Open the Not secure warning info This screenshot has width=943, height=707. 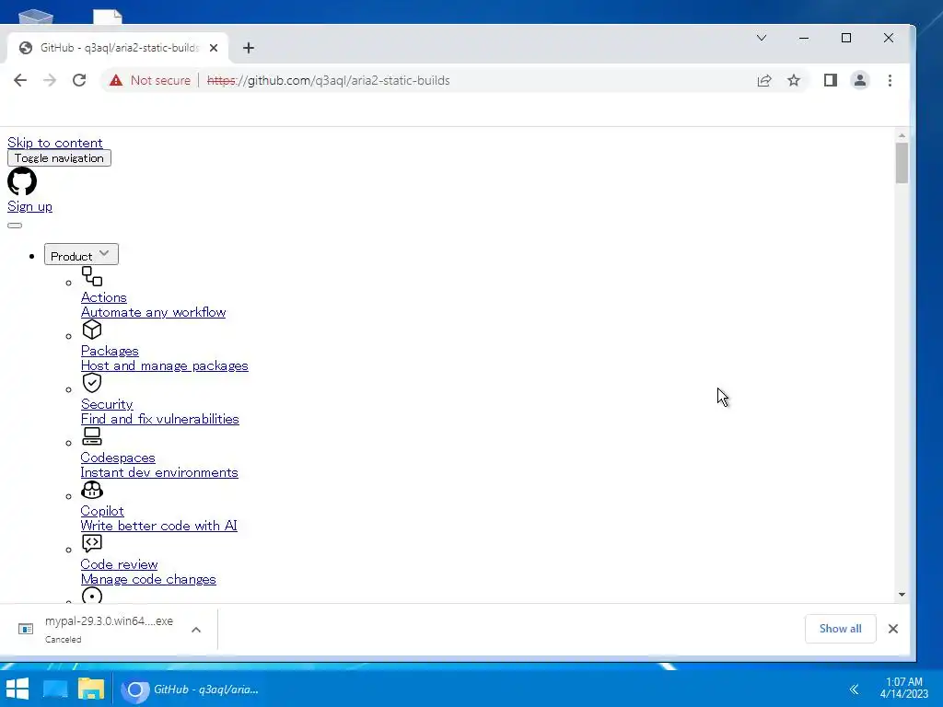click(150, 81)
